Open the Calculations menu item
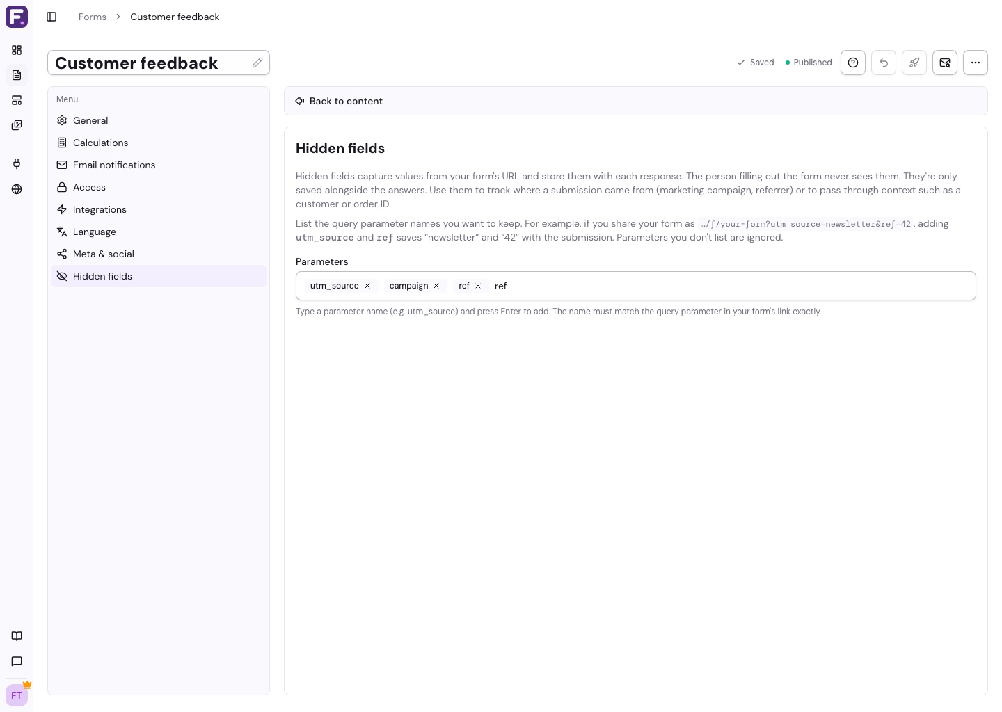The image size is (1002, 712). [159, 143]
